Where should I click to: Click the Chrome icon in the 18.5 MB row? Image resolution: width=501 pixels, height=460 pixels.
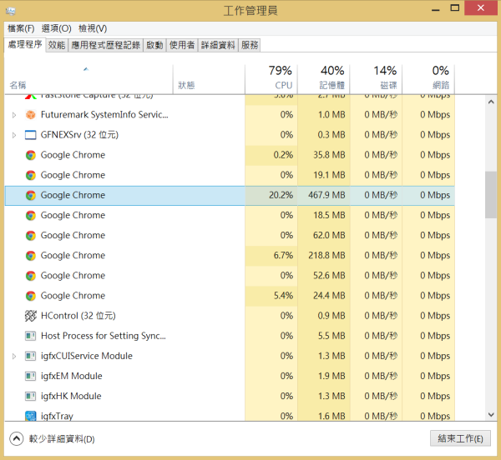[30, 215]
